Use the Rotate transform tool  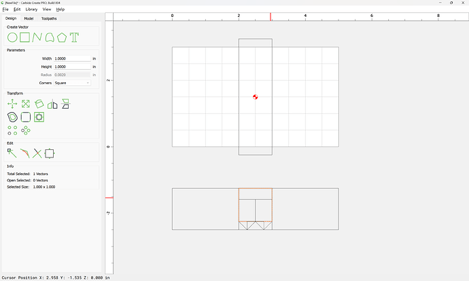pyautogui.click(x=39, y=104)
